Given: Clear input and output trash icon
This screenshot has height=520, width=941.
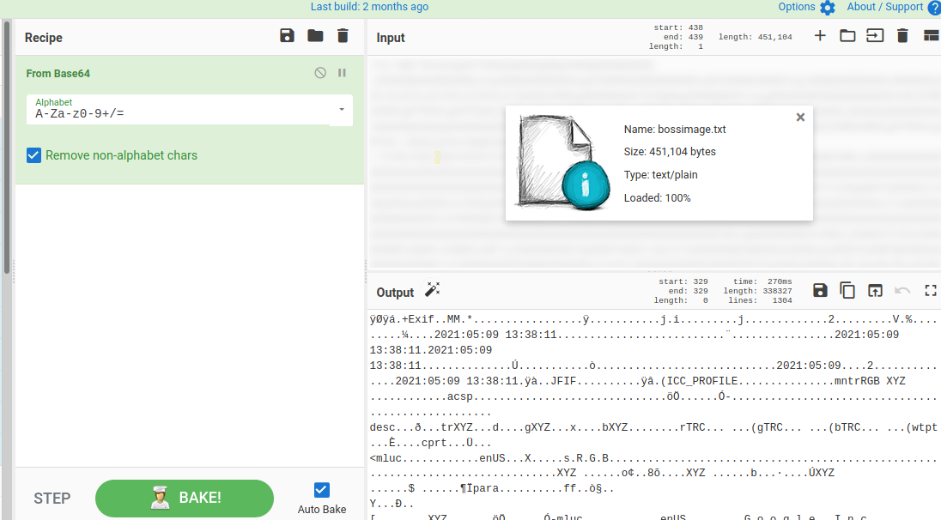Looking at the screenshot, I should click(902, 36).
